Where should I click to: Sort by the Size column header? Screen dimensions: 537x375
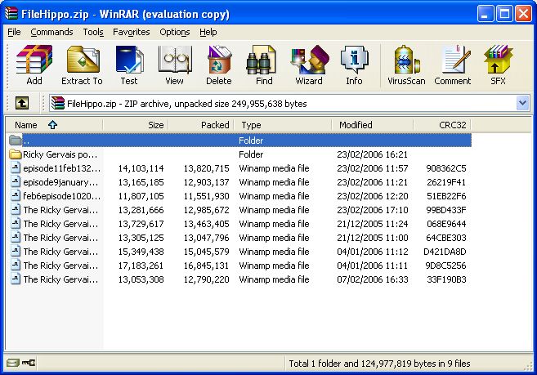(136, 125)
